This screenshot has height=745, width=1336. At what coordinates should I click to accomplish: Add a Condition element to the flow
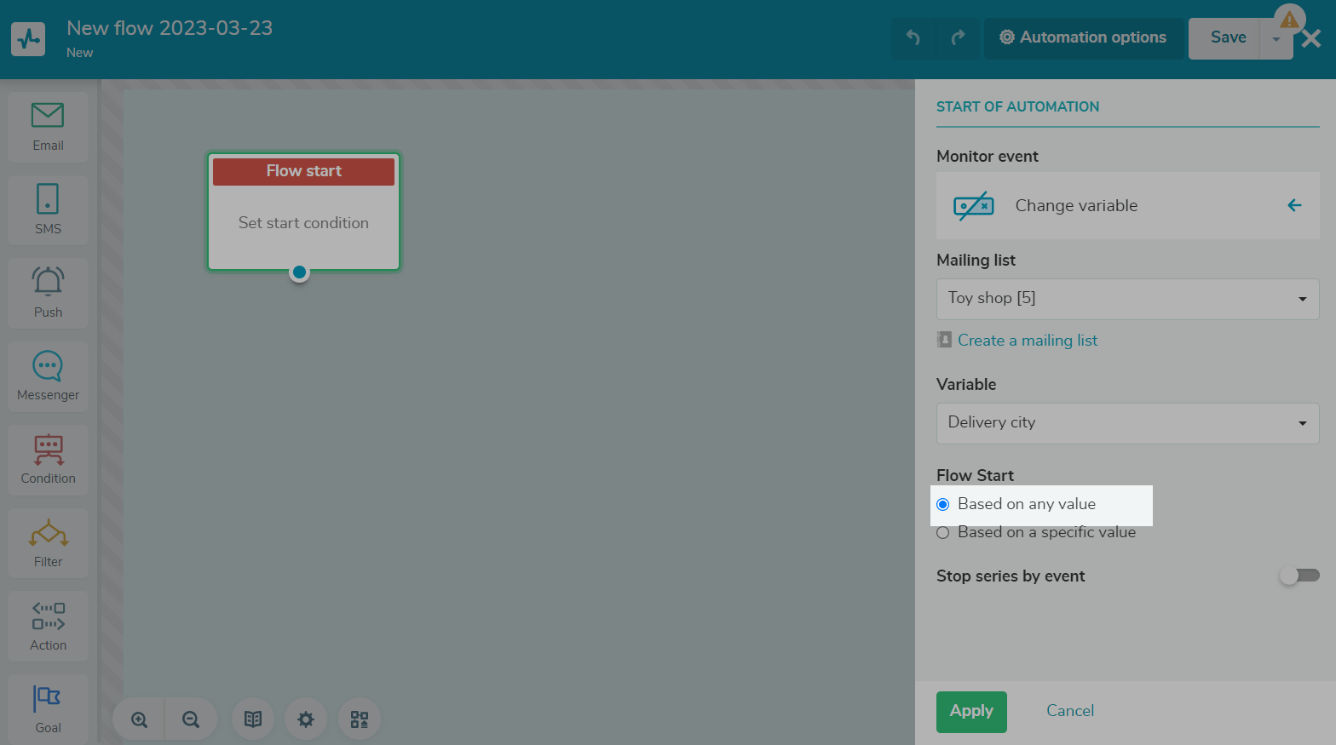(x=48, y=460)
